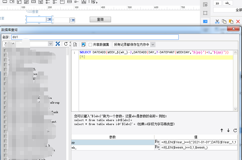Image resolution: width=242 pixels, height=160 pixels.
Task: Select the text area widget icon
Action: 40,2
